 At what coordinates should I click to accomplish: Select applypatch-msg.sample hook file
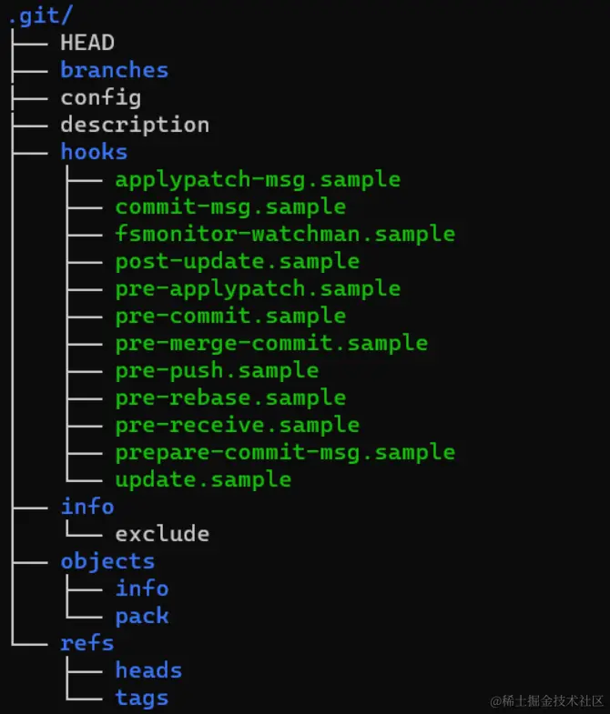[258, 179]
